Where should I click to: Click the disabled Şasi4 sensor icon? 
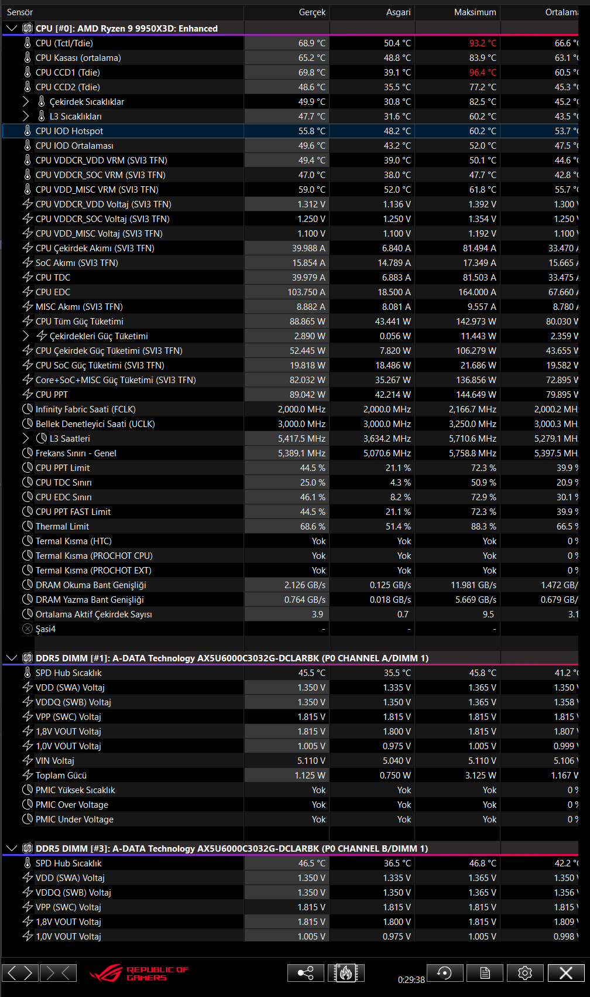pyautogui.click(x=27, y=629)
